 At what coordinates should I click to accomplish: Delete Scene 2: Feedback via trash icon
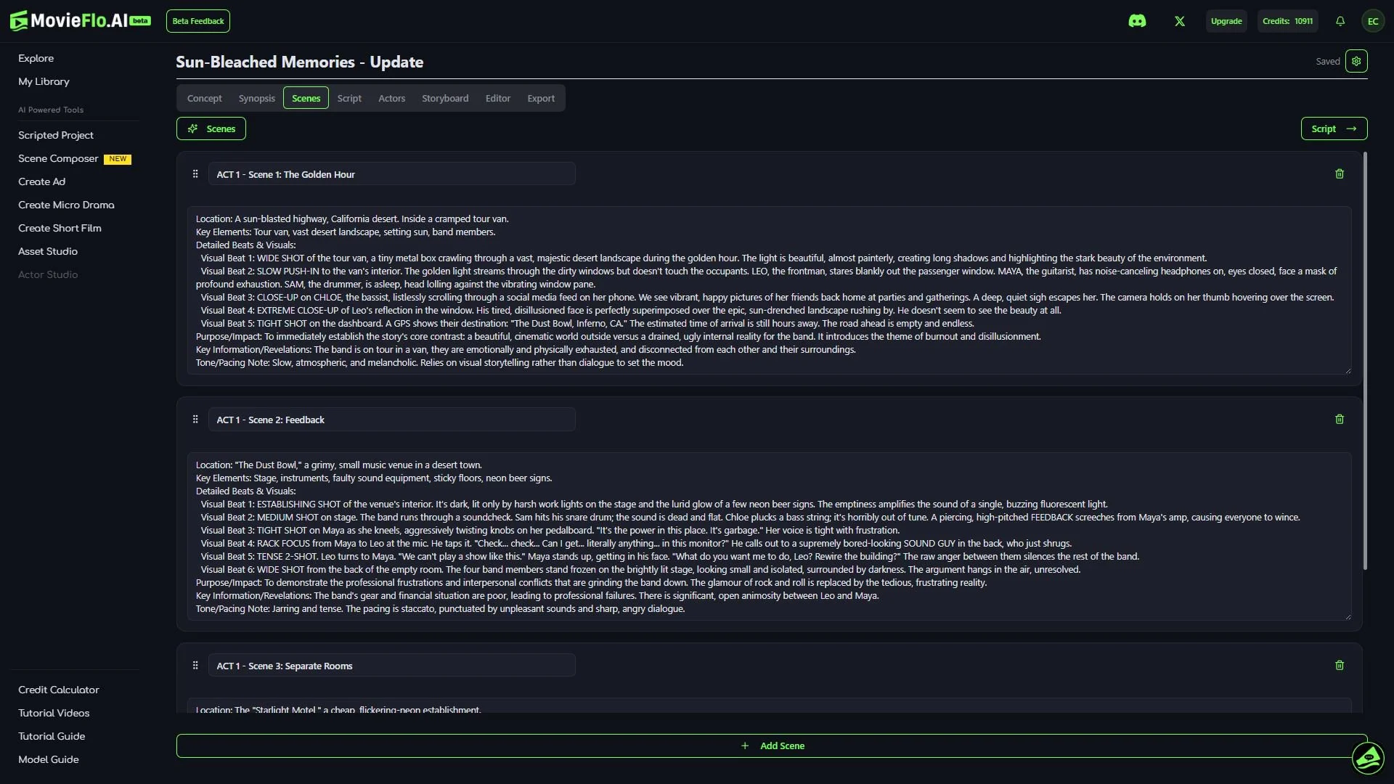pyautogui.click(x=1340, y=420)
